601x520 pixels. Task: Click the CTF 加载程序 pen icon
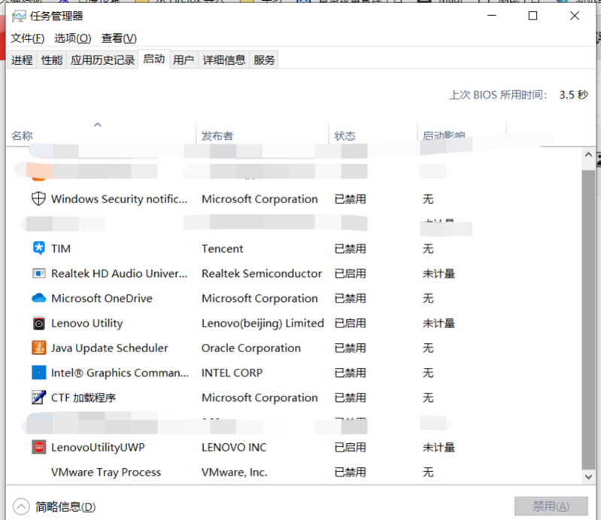[x=38, y=397]
